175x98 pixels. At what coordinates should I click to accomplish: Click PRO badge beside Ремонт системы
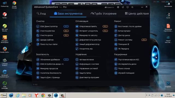pos(144,40)
